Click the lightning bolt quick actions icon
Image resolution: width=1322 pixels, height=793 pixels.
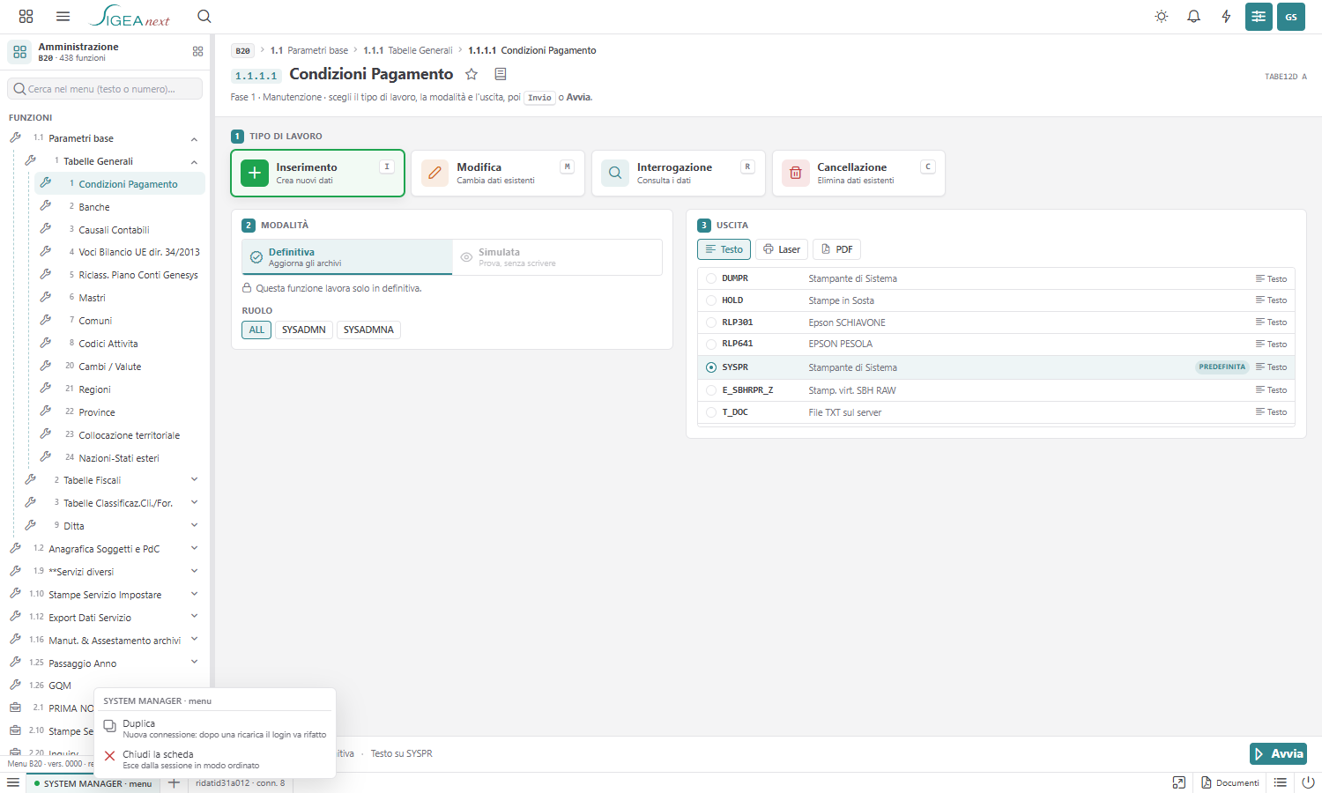point(1226,17)
